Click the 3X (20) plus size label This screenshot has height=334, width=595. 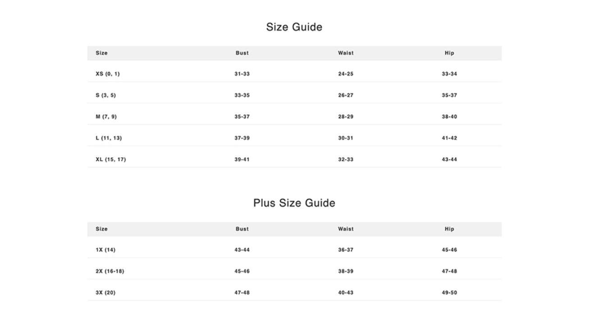coord(105,293)
